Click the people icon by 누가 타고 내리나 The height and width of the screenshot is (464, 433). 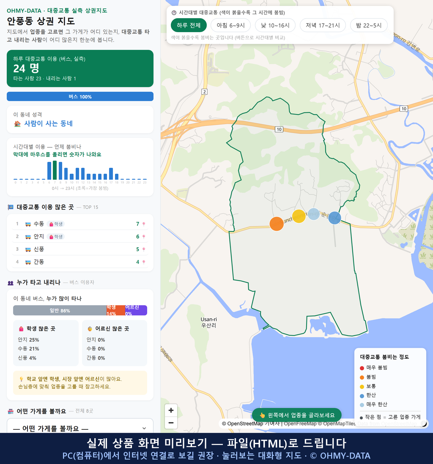(11, 283)
